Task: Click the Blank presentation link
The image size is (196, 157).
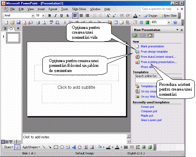Action: tap(152, 46)
